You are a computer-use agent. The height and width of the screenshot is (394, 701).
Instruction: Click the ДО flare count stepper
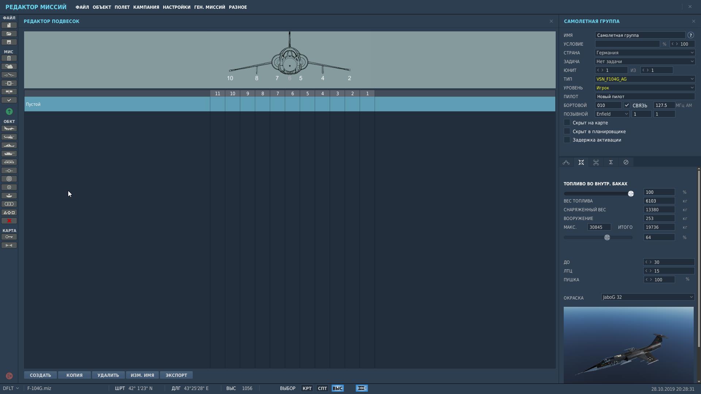click(x=669, y=262)
